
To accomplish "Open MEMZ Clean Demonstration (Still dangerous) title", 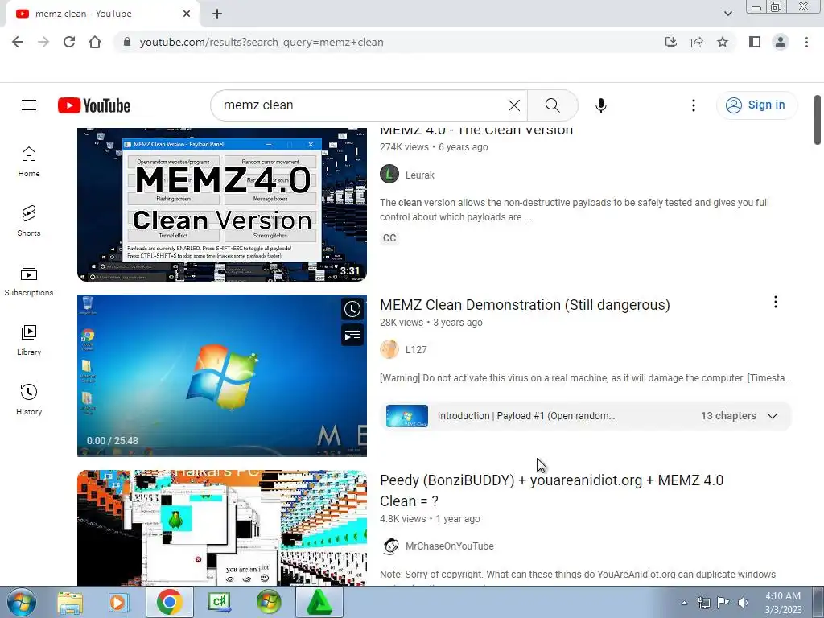I will pyautogui.click(x=525, y=305).
